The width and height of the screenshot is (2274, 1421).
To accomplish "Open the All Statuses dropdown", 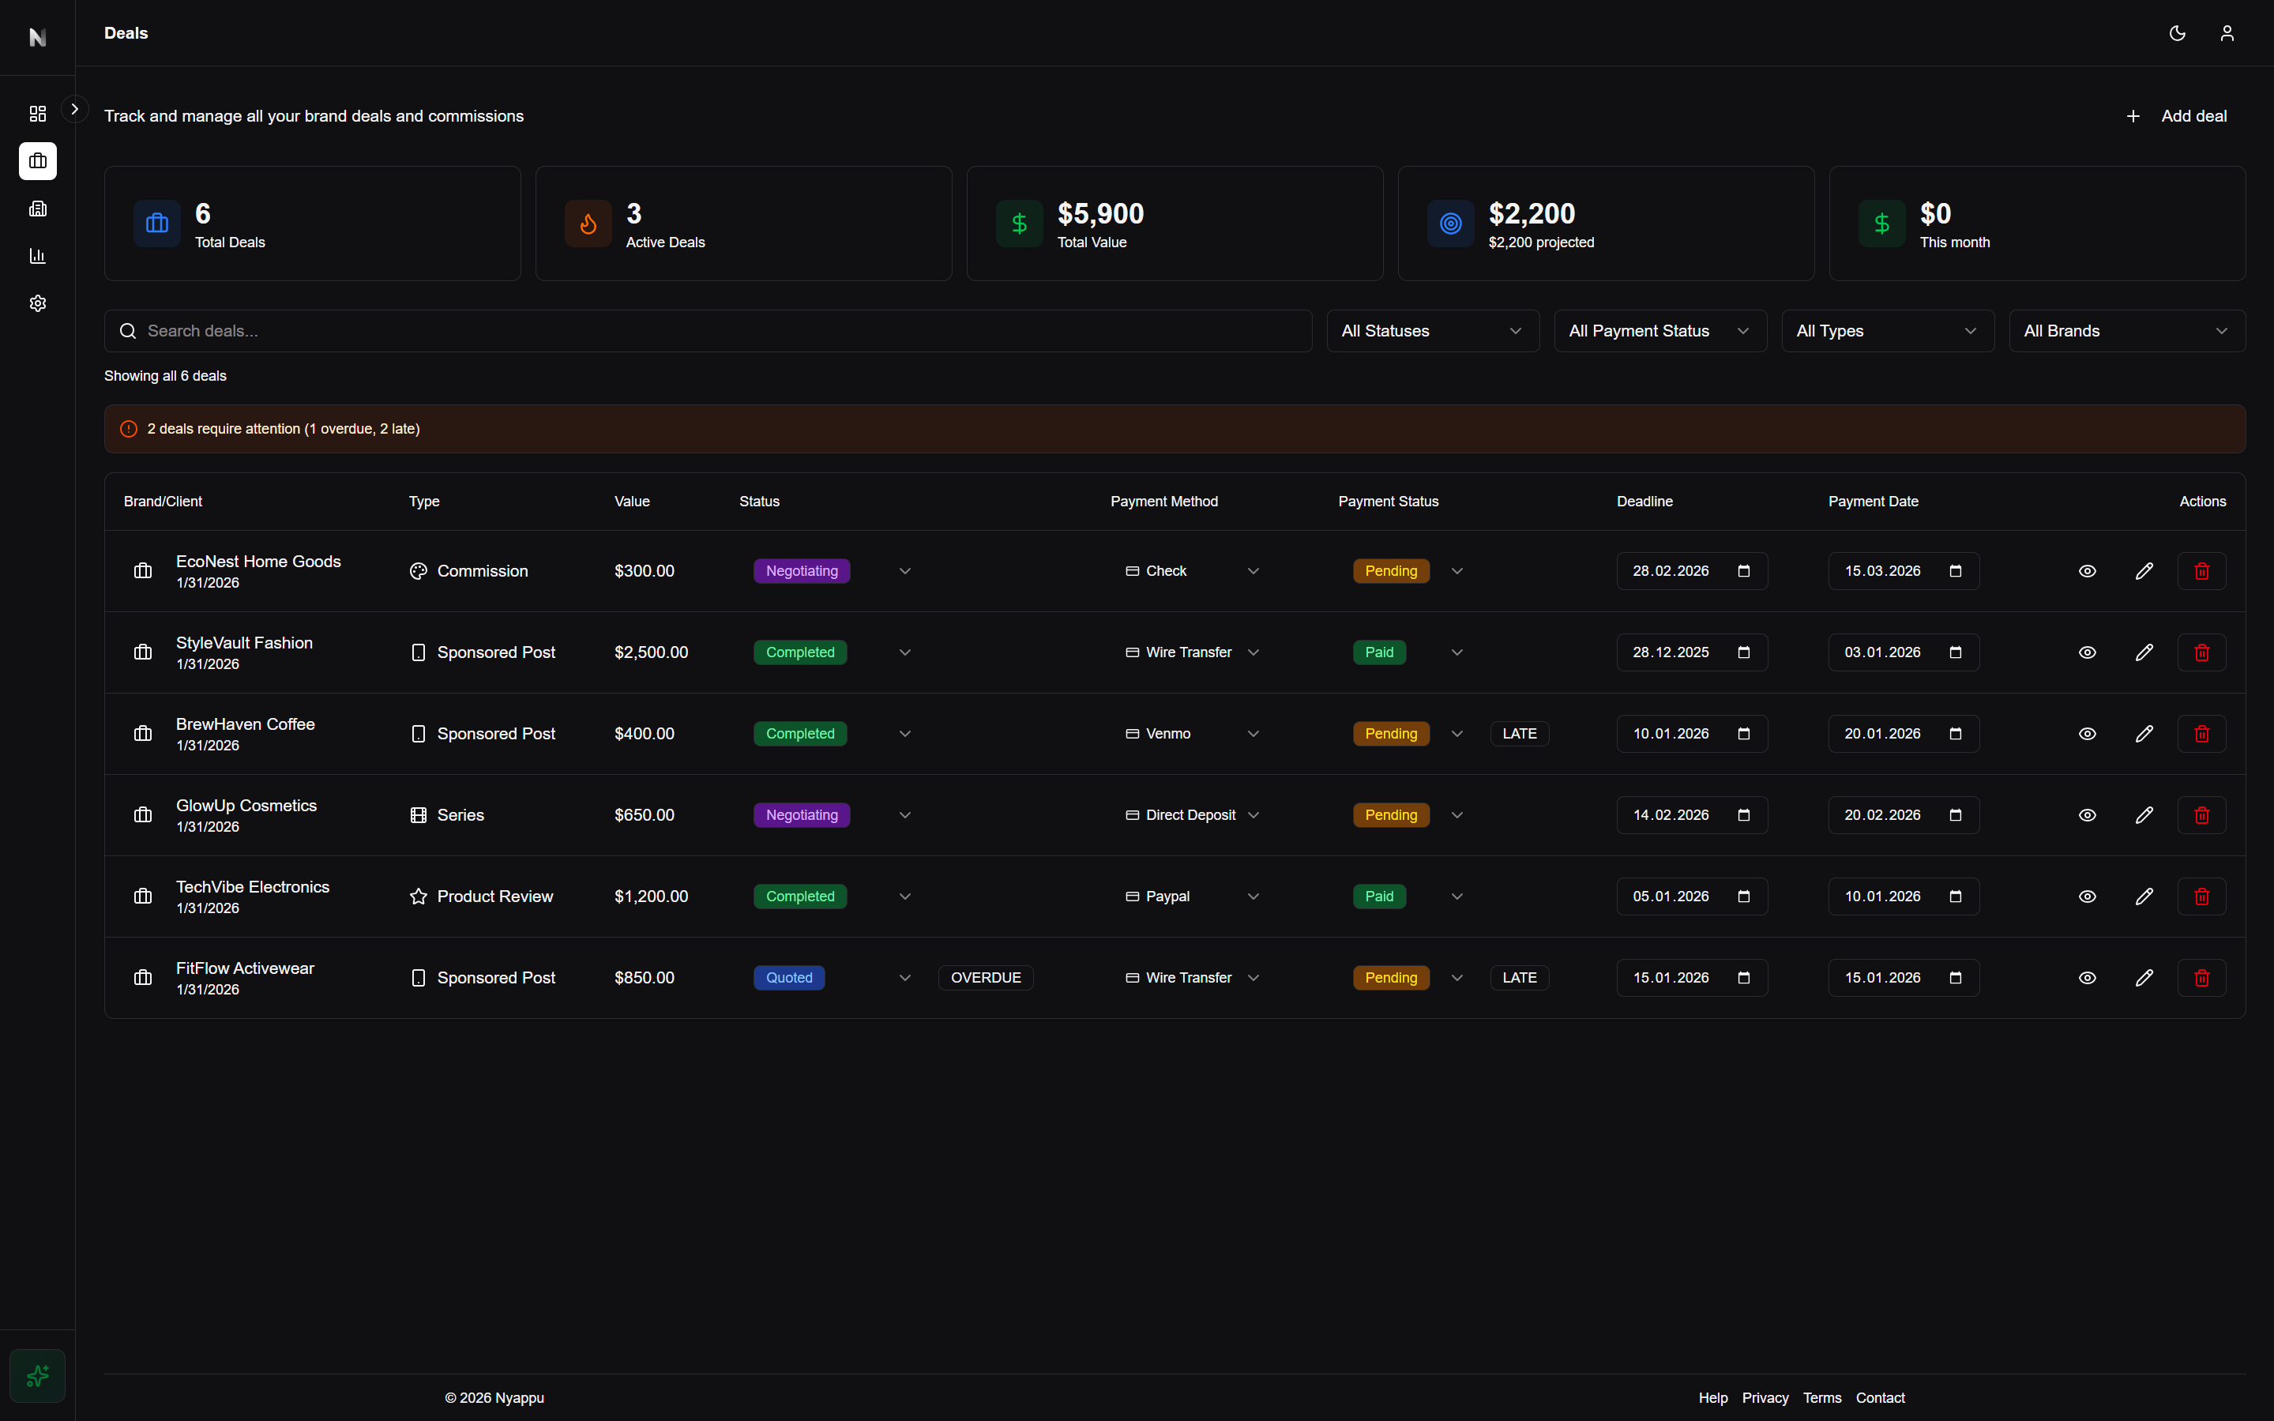I will click(x=1431, y=330).
